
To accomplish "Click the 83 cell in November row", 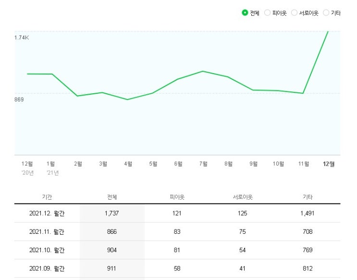I will click(177, 232).
